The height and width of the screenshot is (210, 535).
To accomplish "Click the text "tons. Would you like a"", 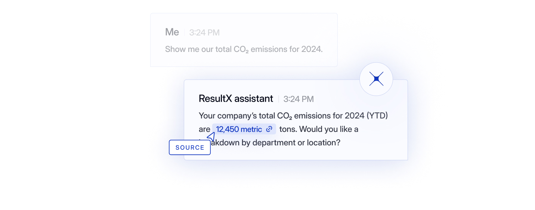I will pos(319,129).
